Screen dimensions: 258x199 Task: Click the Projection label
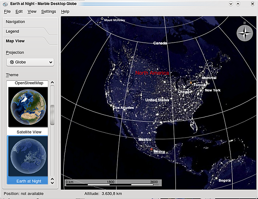point(15,52)
